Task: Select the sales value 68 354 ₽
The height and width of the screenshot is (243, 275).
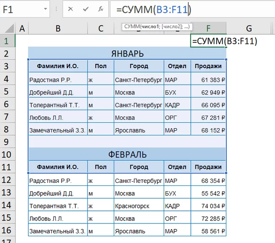Action: click(x=208, y=179)
